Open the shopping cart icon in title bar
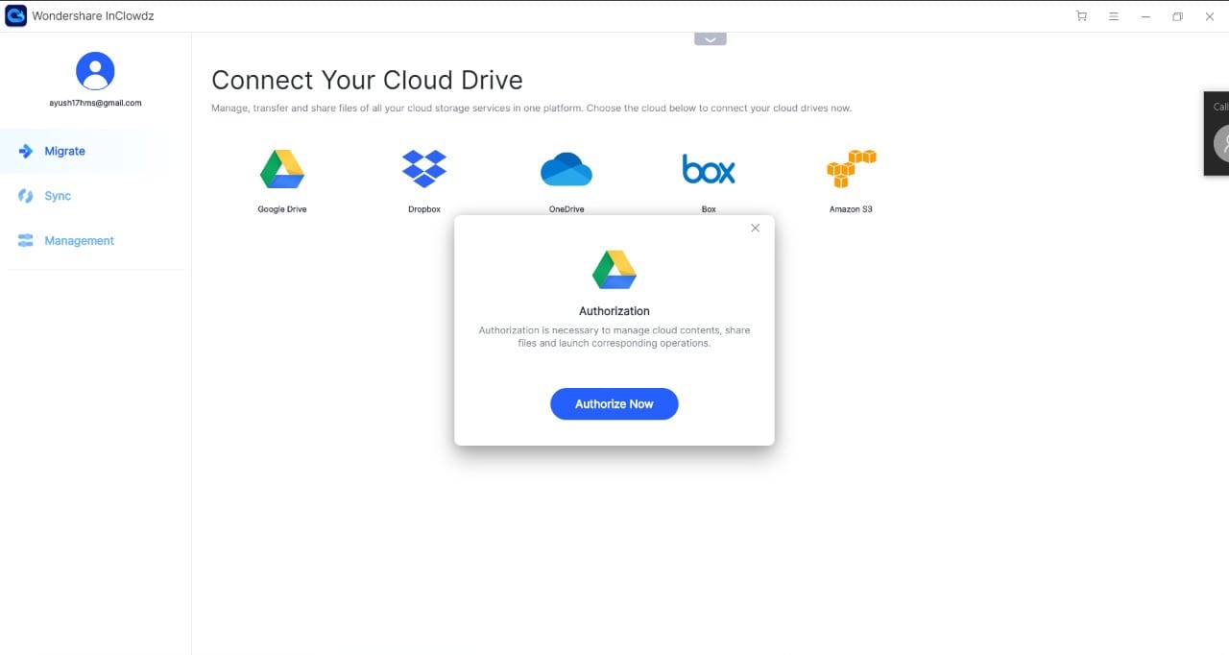The image size is (1229, 655). point(1081,16)
